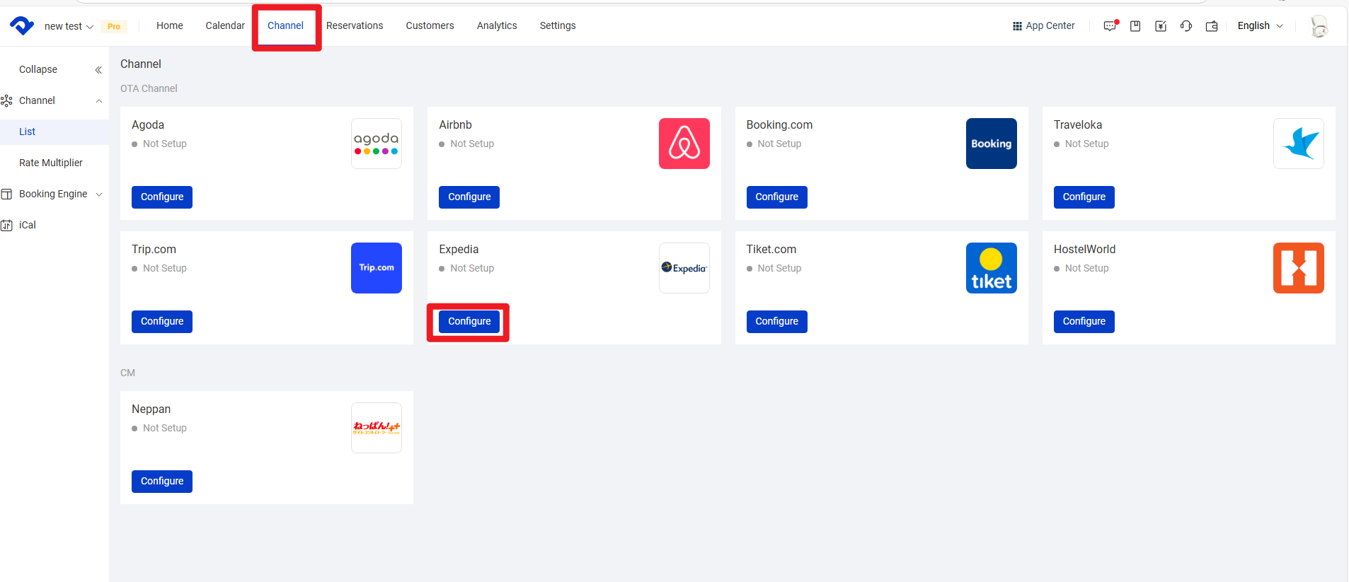Click the user avatar in top right
This screenshot has width=1349, height=582.
click(x=1319, y=26)
